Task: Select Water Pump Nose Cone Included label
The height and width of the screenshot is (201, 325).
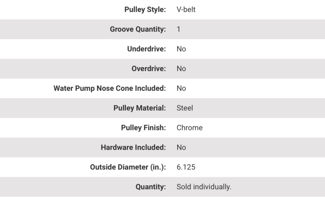Action: click(x=110, y=88)
